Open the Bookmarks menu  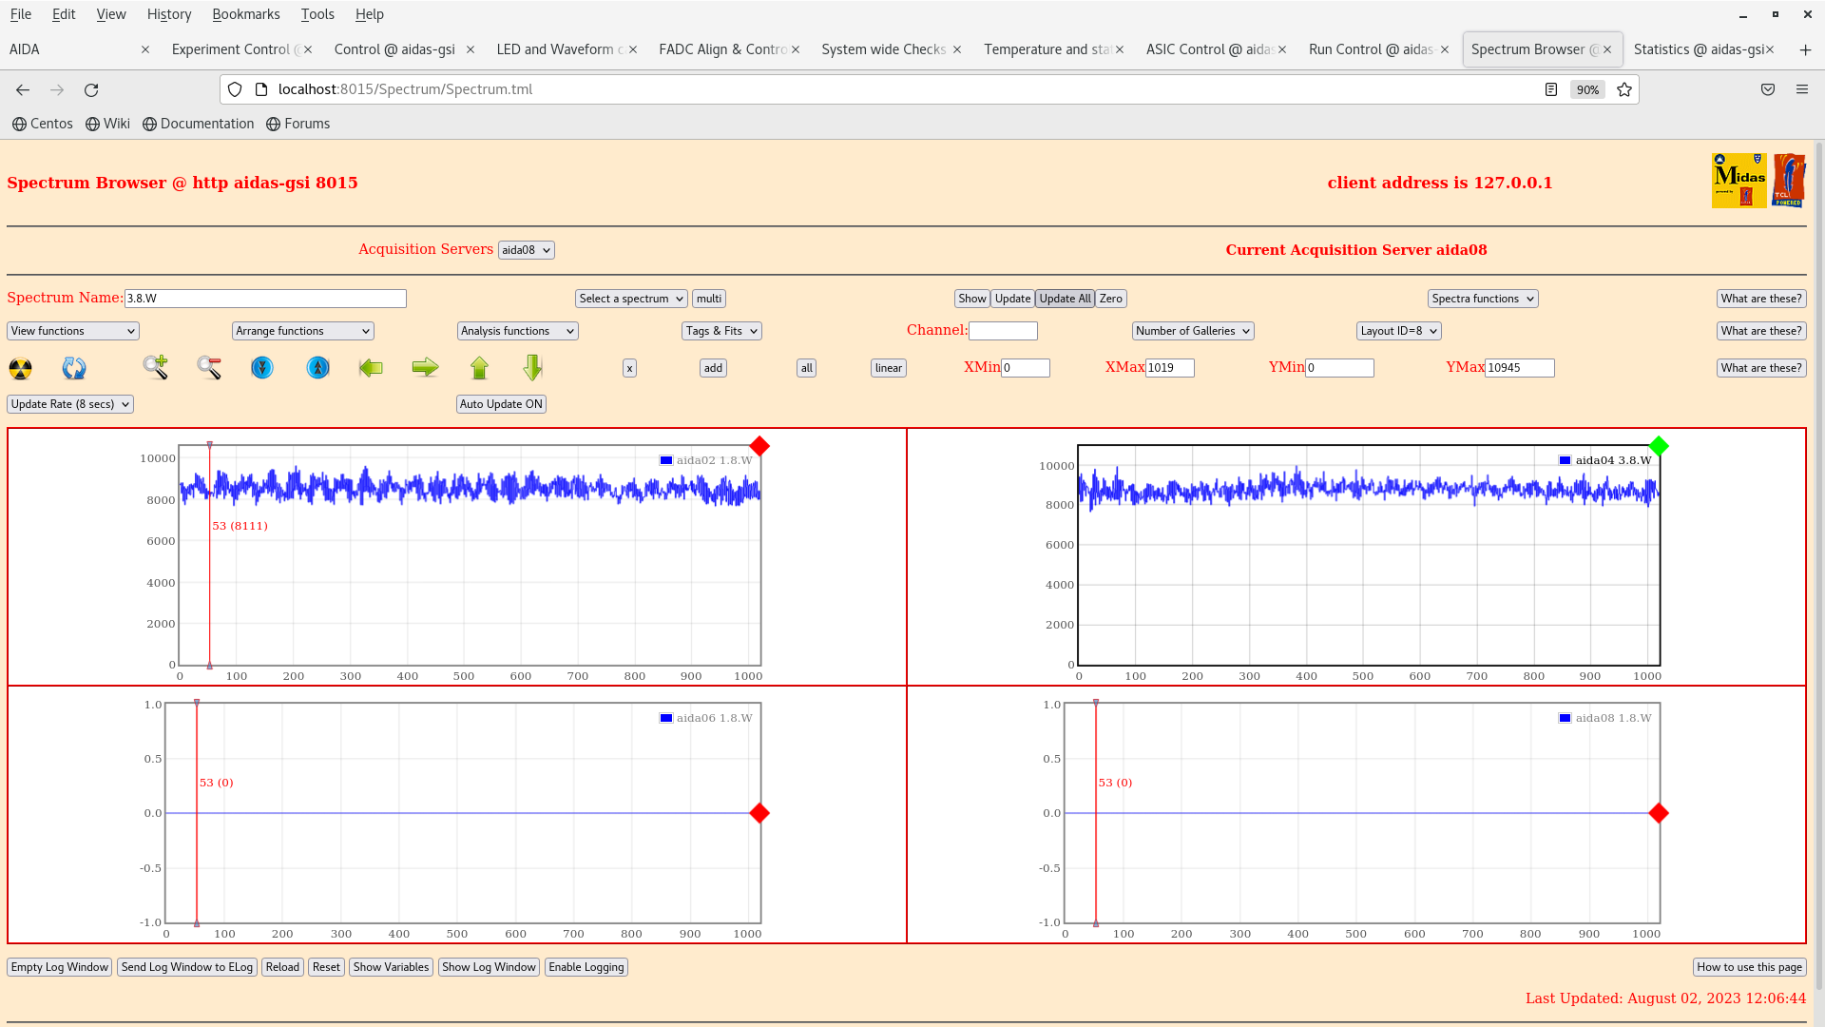coord(245,14)
